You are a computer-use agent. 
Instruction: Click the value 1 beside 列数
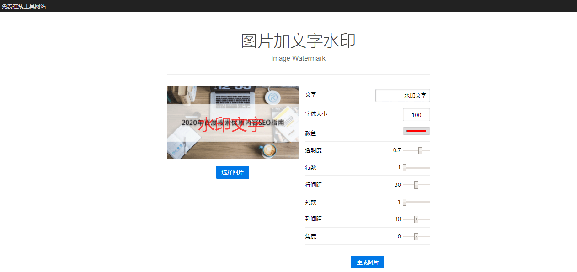(399, 202)
